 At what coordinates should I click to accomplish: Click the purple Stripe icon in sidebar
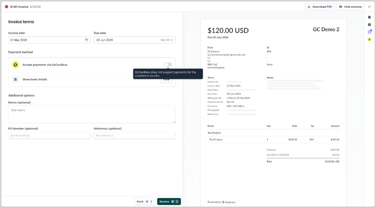coord(369,32)
